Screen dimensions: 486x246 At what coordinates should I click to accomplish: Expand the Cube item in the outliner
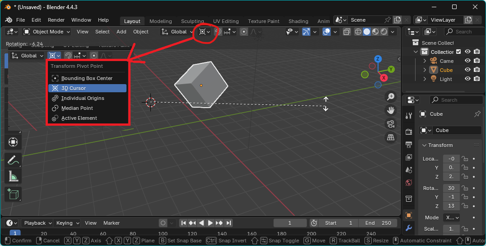click(x=425, y=70)
